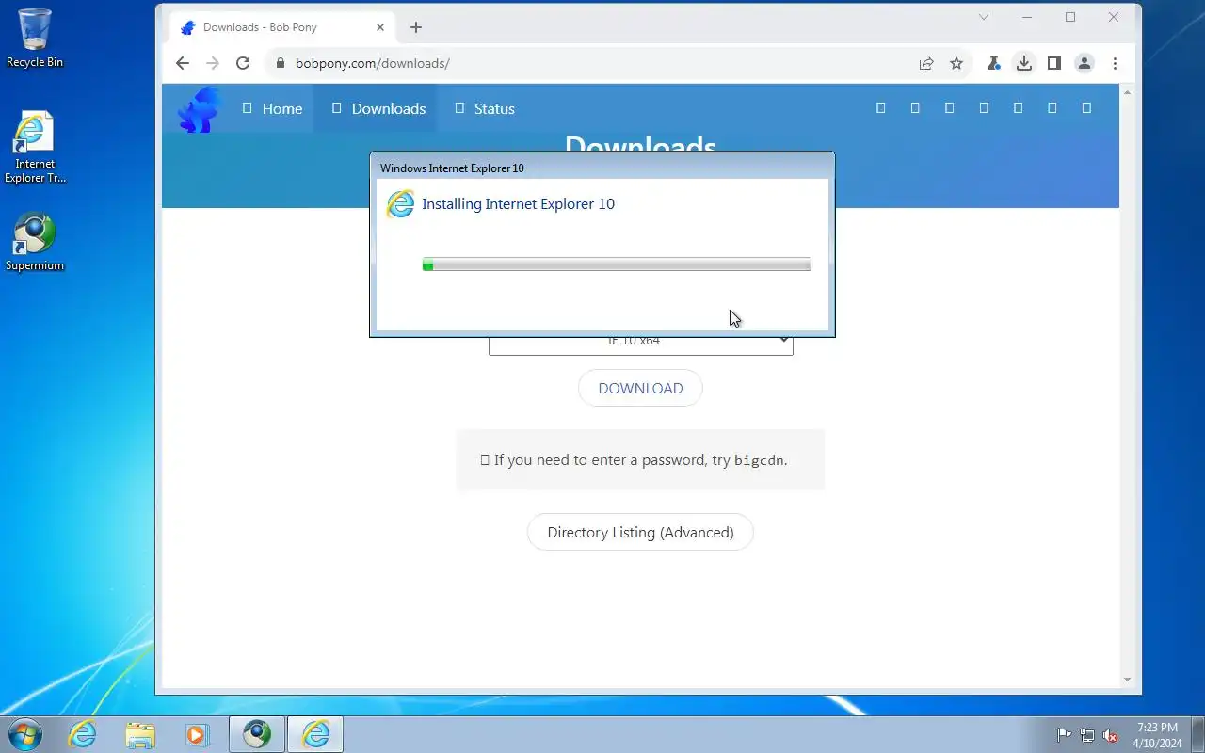Open Windows Explorer folder on taskbar

140,734
